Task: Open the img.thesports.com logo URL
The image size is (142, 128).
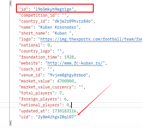Action: pos(91,39)
